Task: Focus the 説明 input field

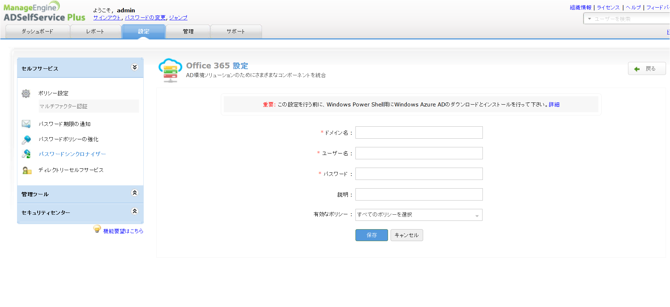Action: (x=419, y=194)
